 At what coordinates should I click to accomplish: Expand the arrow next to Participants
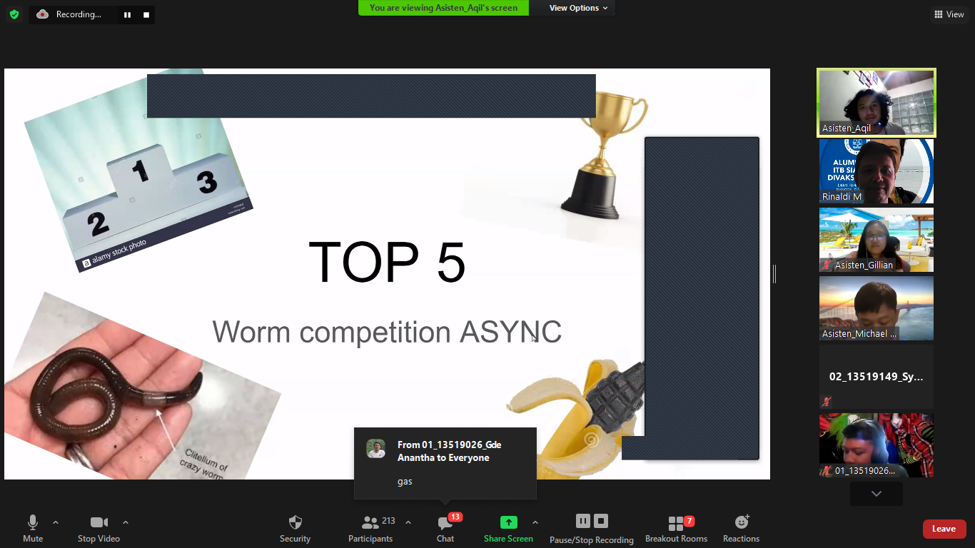pyautogui.click(x=408, y=522)
